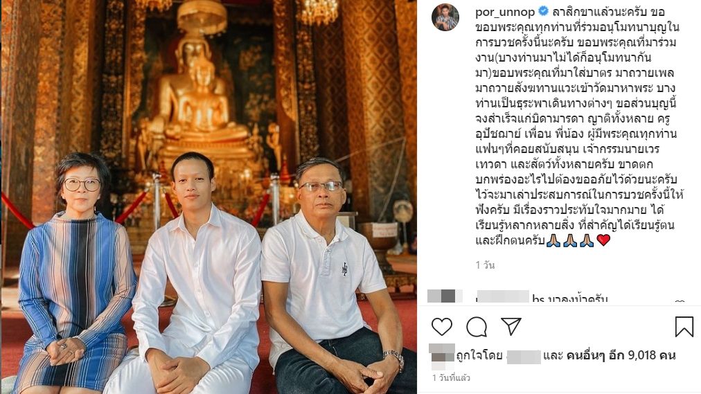Save the post with the bookmark icon
This screenshot has height=394, width=701.
[684, 327]
